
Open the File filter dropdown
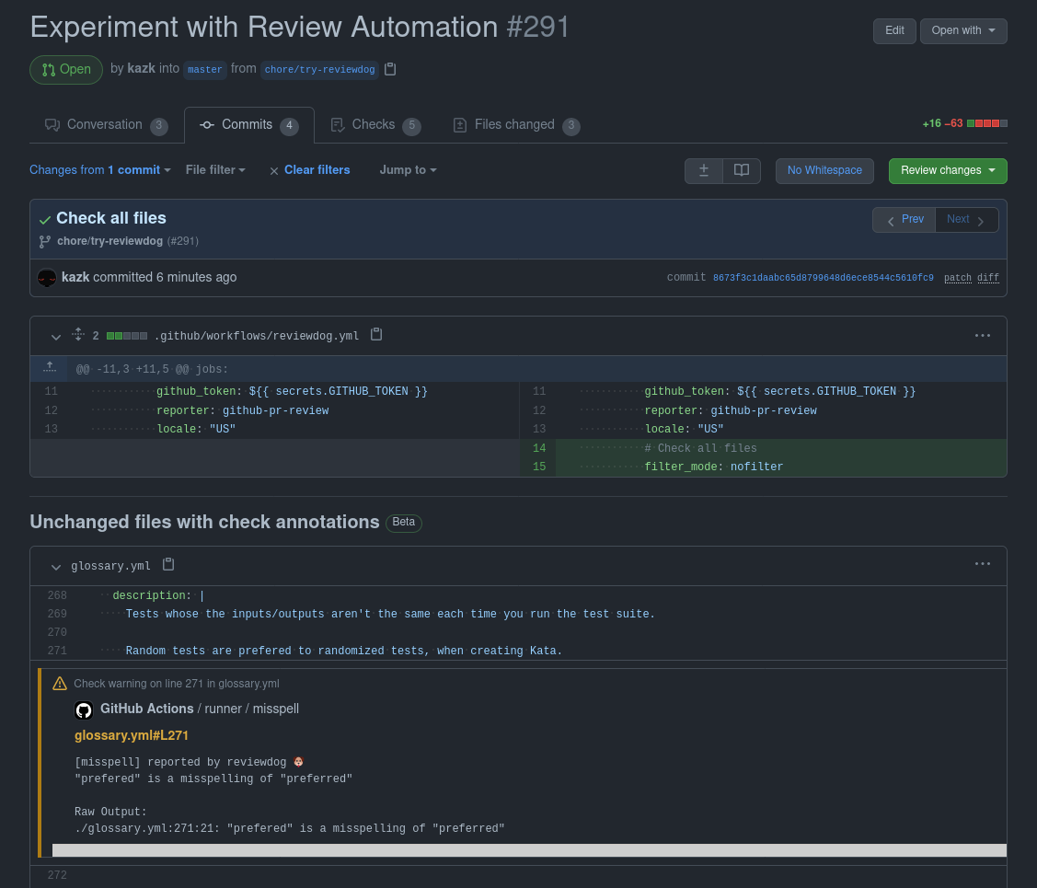(x=215, y=170)
